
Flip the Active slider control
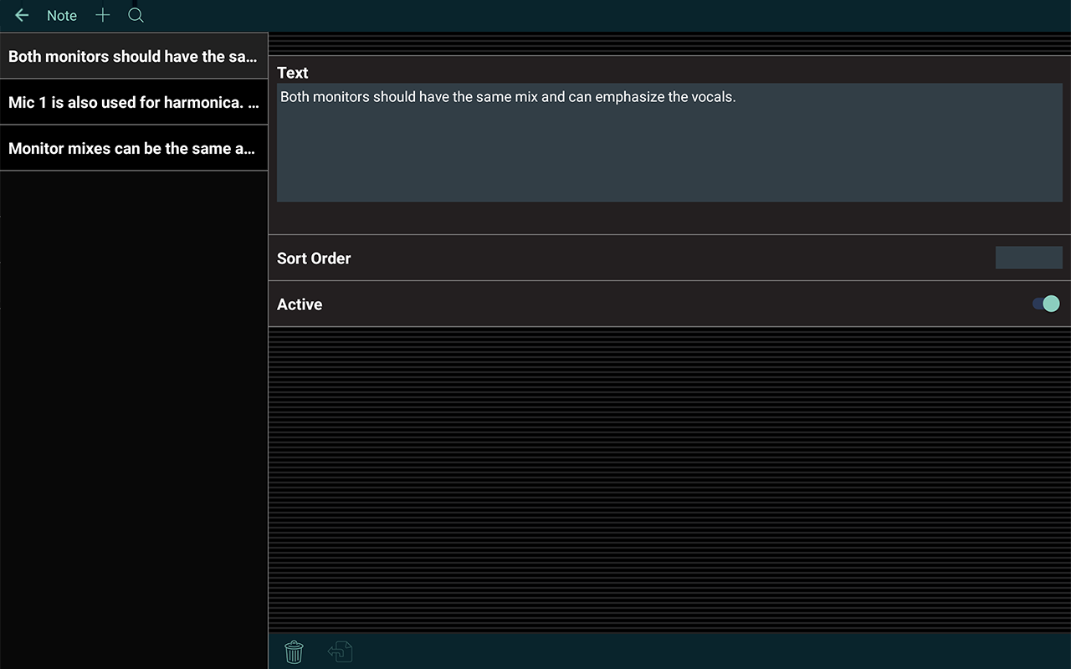(x=1047, y=304)
